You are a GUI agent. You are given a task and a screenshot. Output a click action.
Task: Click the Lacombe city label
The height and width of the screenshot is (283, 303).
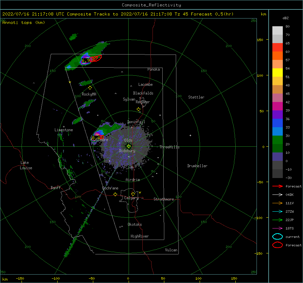[145, 84]
